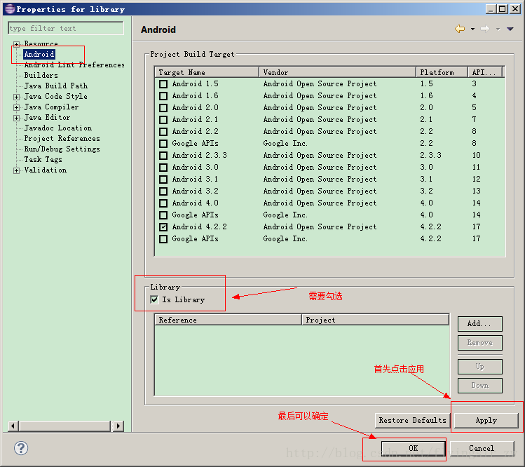Viewport: 525px width, 467px height.
Task: Expand the Java Editor node
Action: coord(16,118)
